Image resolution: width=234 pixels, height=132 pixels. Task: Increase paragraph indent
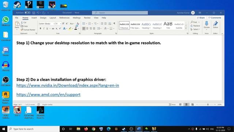click(106, 23)
